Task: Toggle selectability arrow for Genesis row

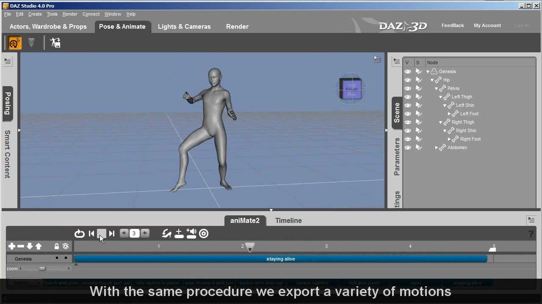Action: [x=419, y=71]
